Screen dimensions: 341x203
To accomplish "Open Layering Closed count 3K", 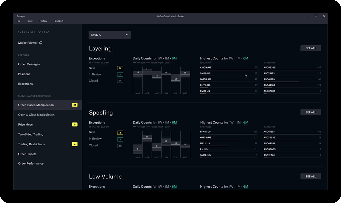I will click(x=120, y=81).
